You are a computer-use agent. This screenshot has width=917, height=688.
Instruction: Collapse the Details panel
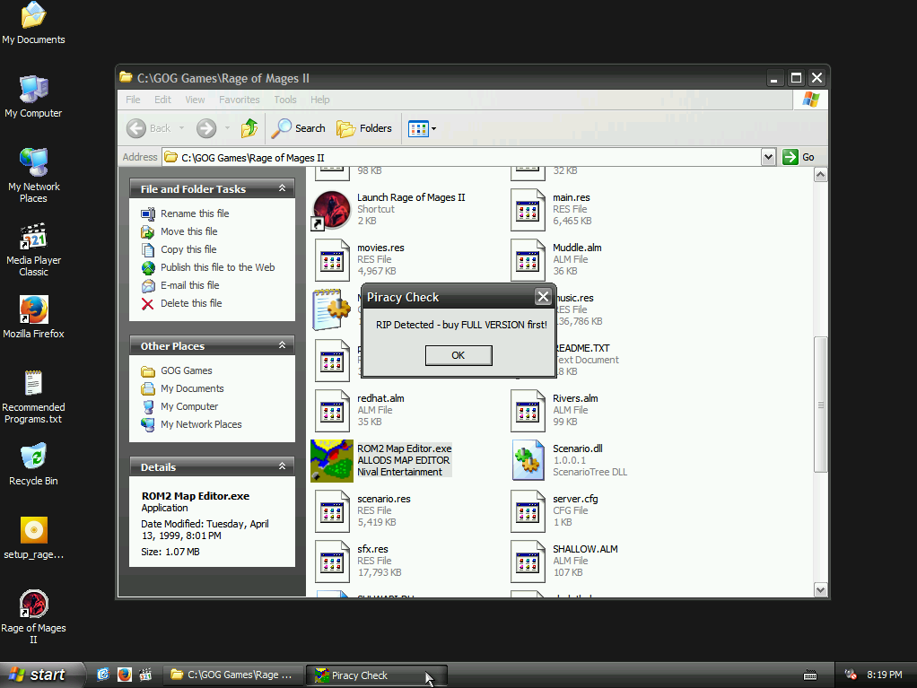click(x=282, y=466)
